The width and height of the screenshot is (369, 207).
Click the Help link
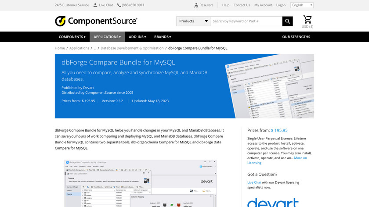coord(226,5)
